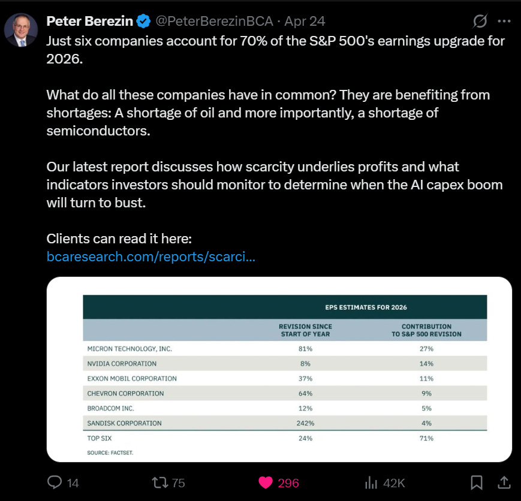Bookmark this post

(x=477, y=482)
